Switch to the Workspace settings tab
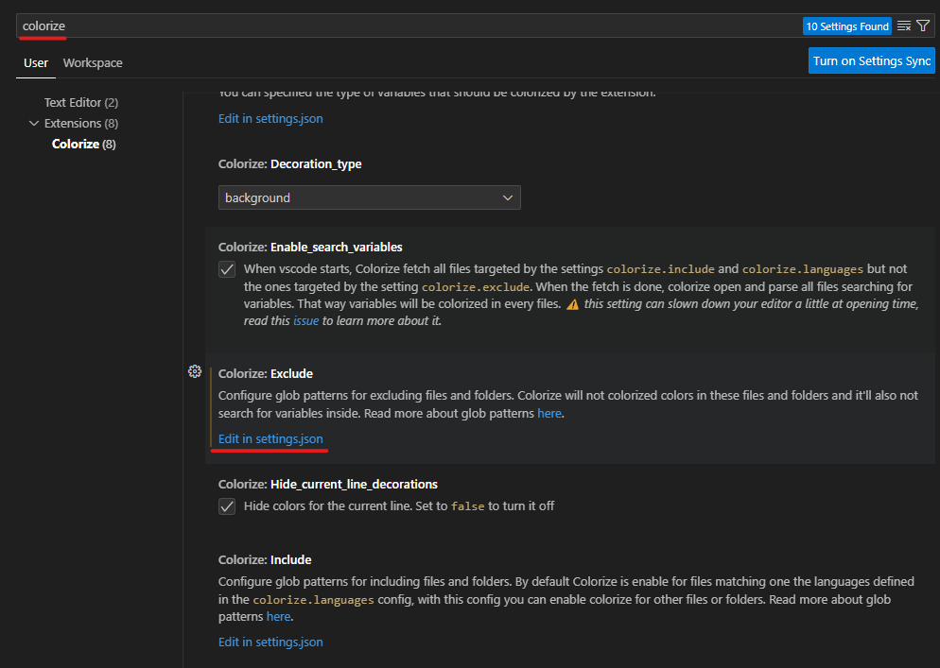Screen dimensions: 940x668 coord(93,63)
